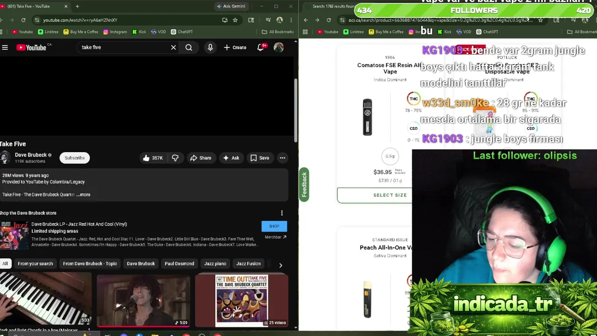Open more actions ellipsis under video
The image size is (597, 336).
[x=282, y=158]
